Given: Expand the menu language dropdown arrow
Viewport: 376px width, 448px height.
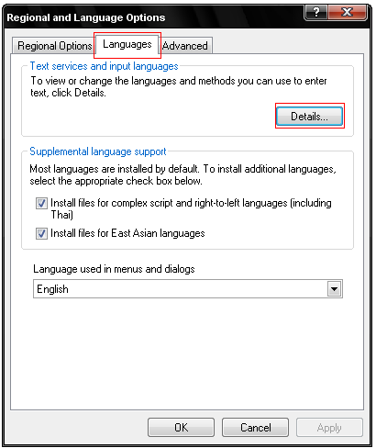Looking at the screenshot, I should click(334, 289).
